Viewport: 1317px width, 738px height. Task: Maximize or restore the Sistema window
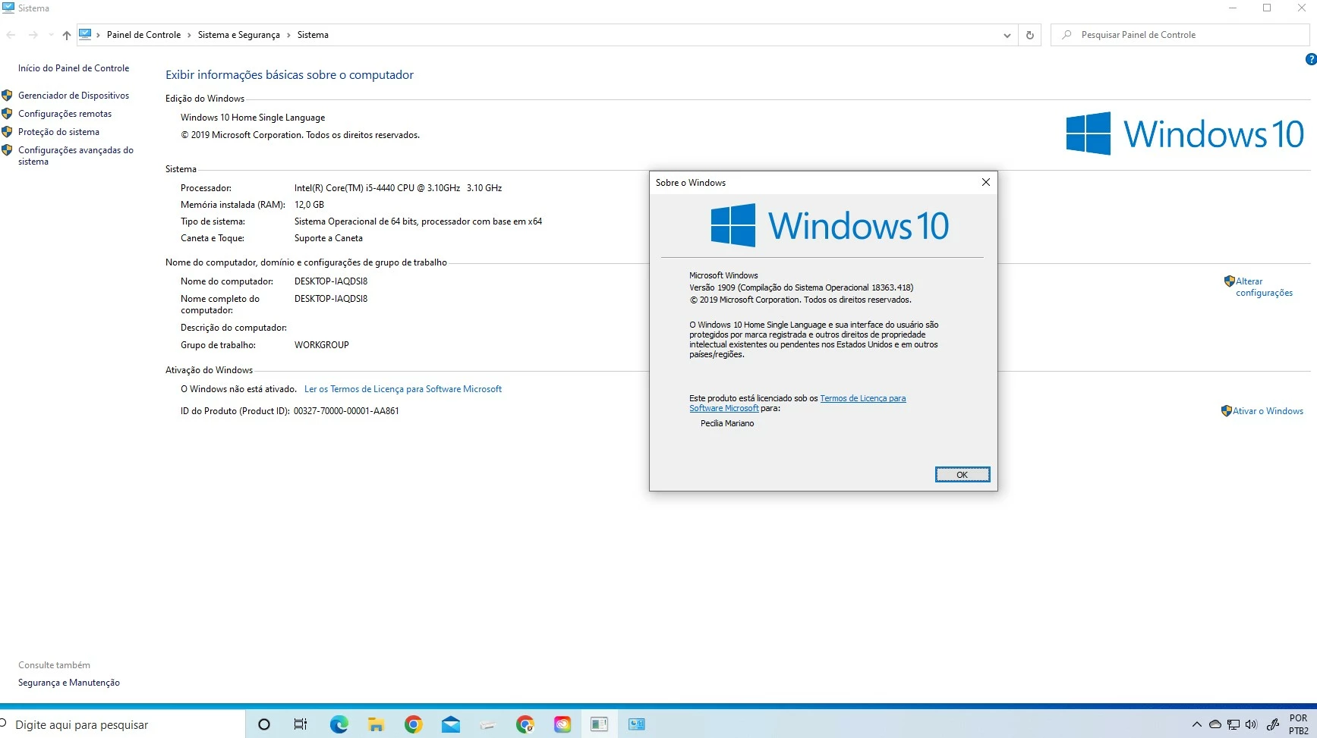(x=1267, y=8)
